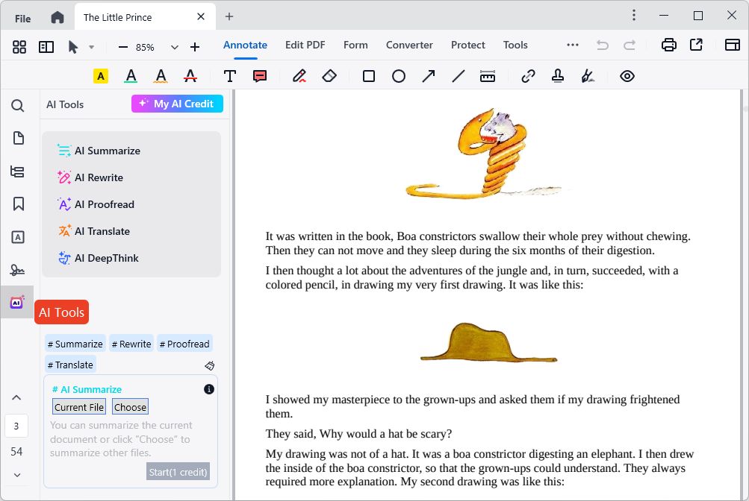
Task: Click the page number input showing 3
Action: (16, 426)
